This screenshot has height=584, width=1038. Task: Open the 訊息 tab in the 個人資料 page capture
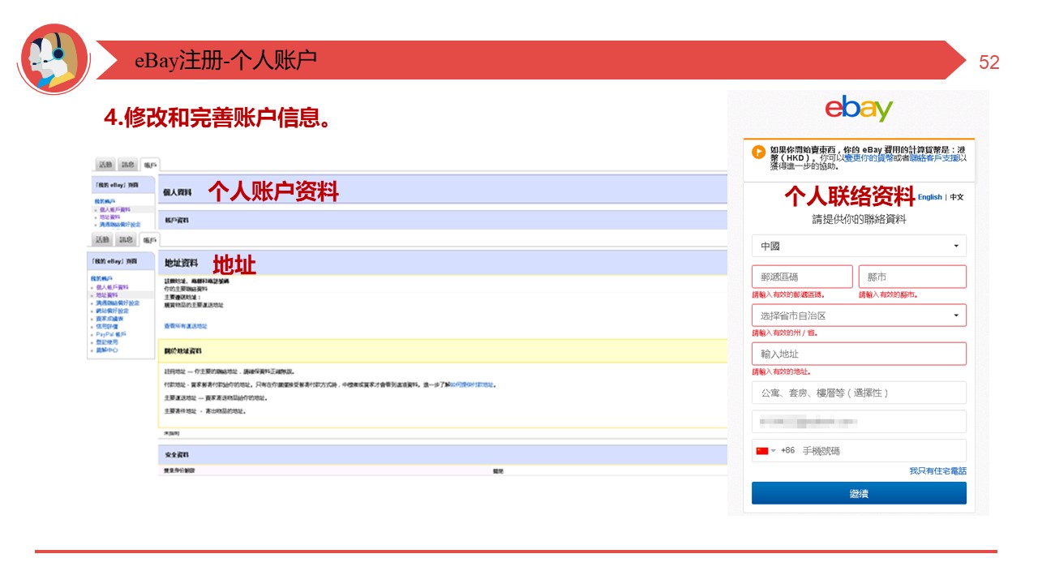pyautogui.click(x=127, y=165)
